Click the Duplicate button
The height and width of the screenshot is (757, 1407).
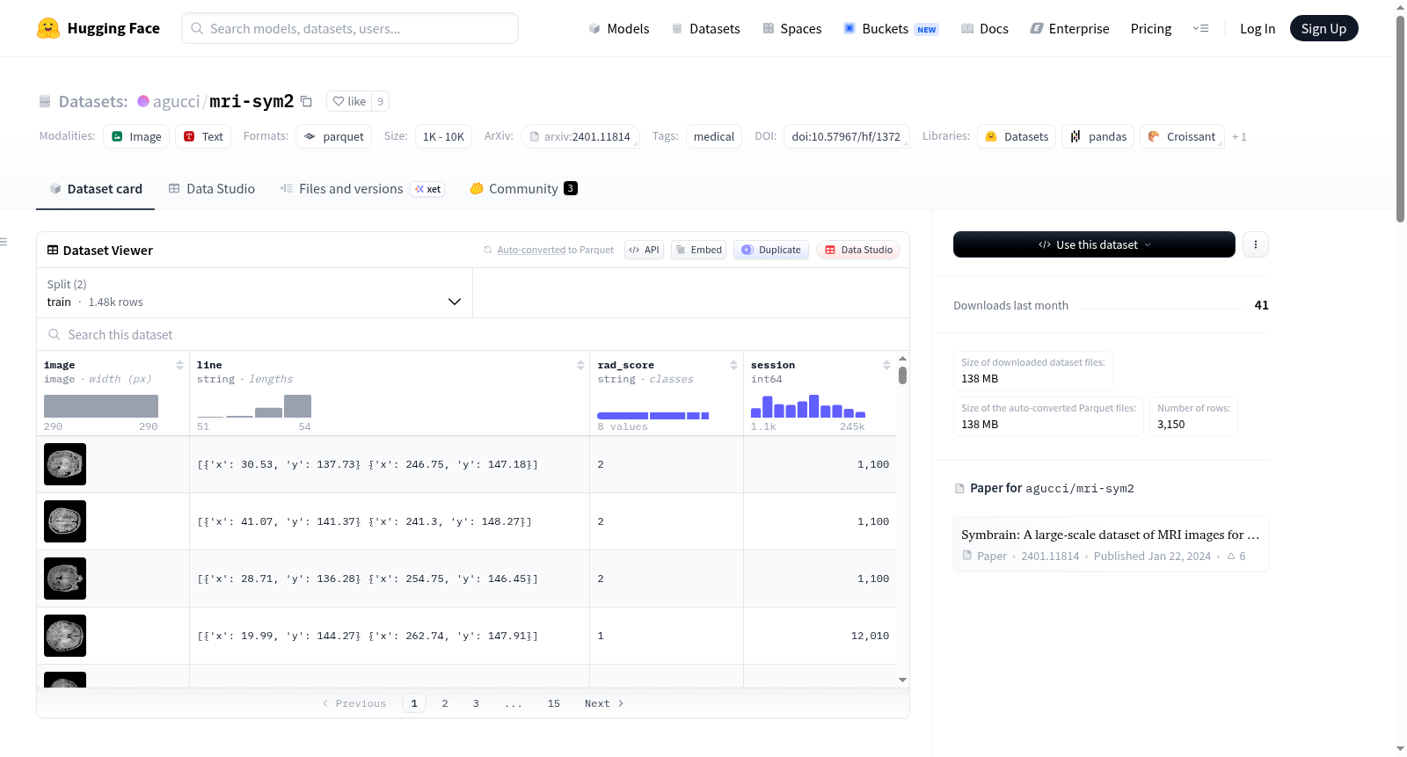click(x=771, y=250)
